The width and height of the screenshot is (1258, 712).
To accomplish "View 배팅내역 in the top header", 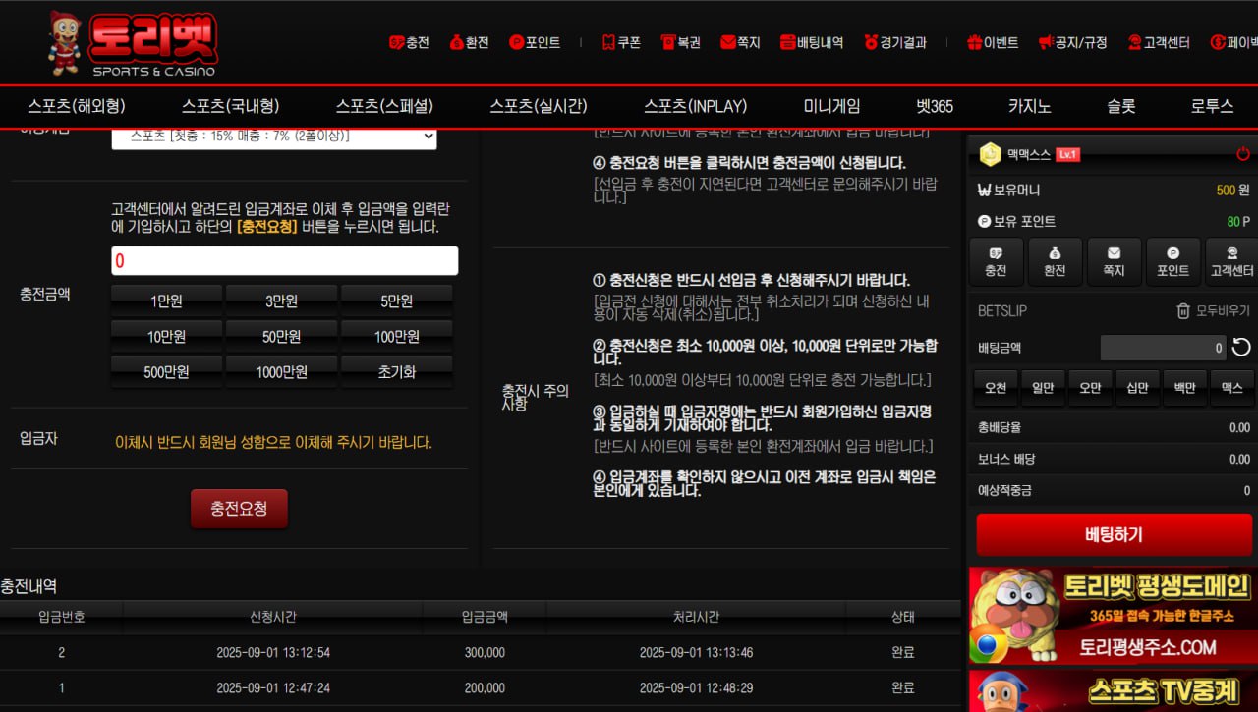I will (x=812, y=42).
